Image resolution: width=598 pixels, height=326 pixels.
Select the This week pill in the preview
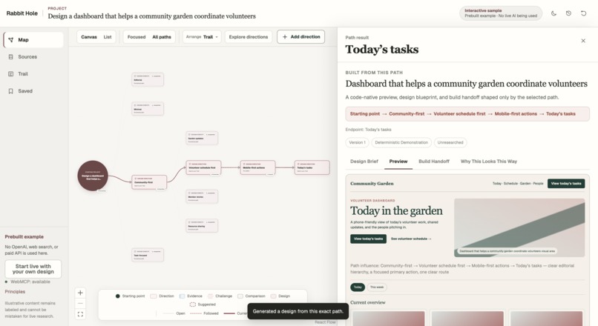pyautogui.click(x=377, y=287)
